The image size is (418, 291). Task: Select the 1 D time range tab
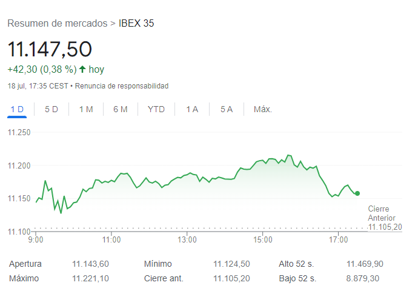(x=17, y=109)
